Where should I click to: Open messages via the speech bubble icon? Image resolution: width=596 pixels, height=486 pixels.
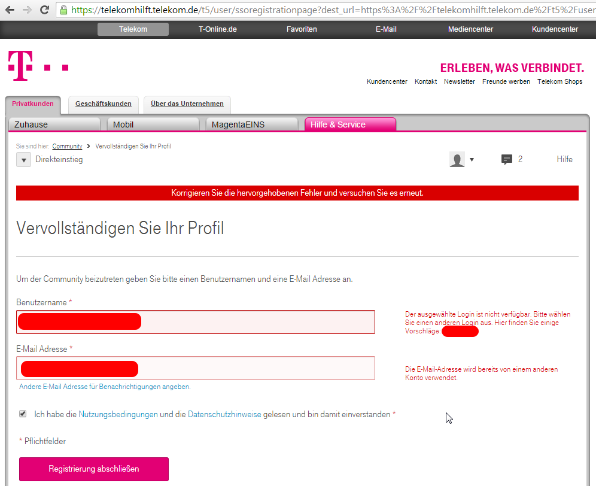coord(508,159)
